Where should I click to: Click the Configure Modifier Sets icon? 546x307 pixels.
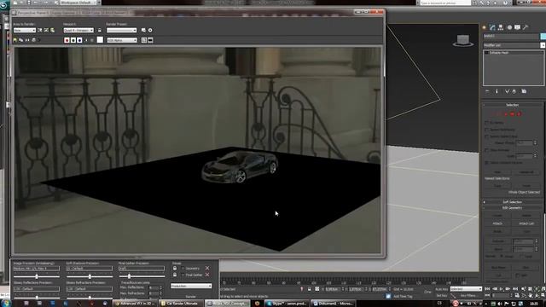click(x=524, y=91)
